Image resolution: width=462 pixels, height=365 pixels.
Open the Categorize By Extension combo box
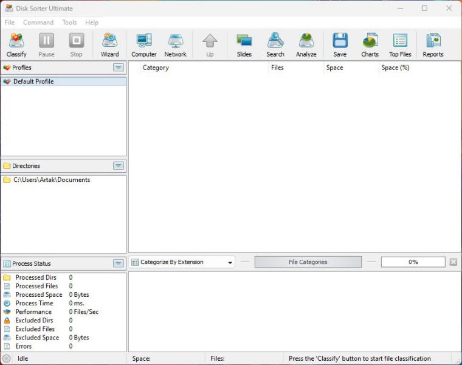[x=182, y=262]
